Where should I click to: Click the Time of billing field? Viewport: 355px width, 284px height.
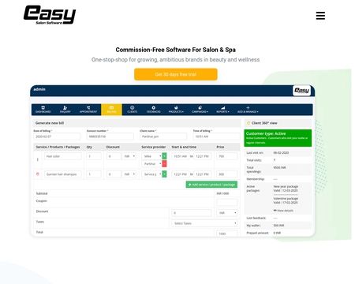pos(216,136)
